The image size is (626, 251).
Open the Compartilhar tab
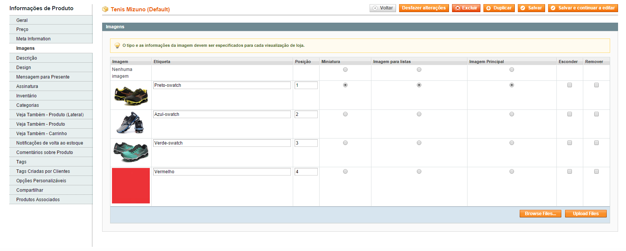point(51,190)
